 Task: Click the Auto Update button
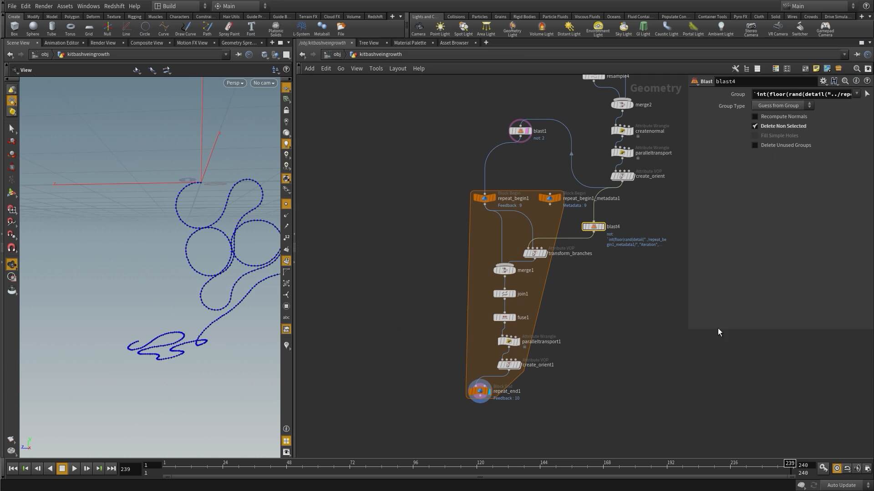841,485
